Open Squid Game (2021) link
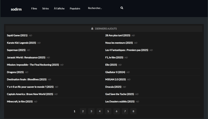 (x=17, y=35)
